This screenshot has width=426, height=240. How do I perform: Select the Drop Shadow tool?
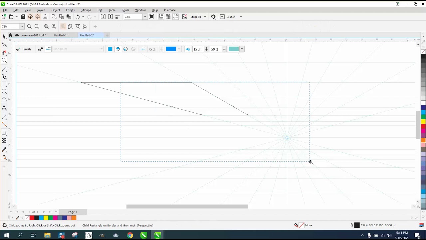4,133
